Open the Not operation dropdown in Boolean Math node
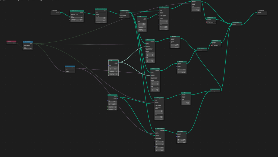The image size is (278, 157). pyautogui.click(x=70, y=70)
